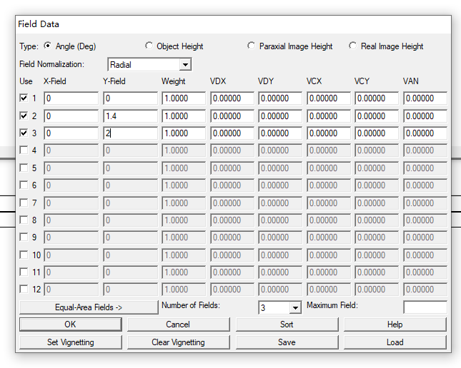
Task: Click X-Field input of field 1
Action: click(x=71, y=98)
